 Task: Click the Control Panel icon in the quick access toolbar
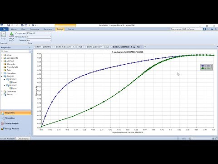tap(26, 25)
